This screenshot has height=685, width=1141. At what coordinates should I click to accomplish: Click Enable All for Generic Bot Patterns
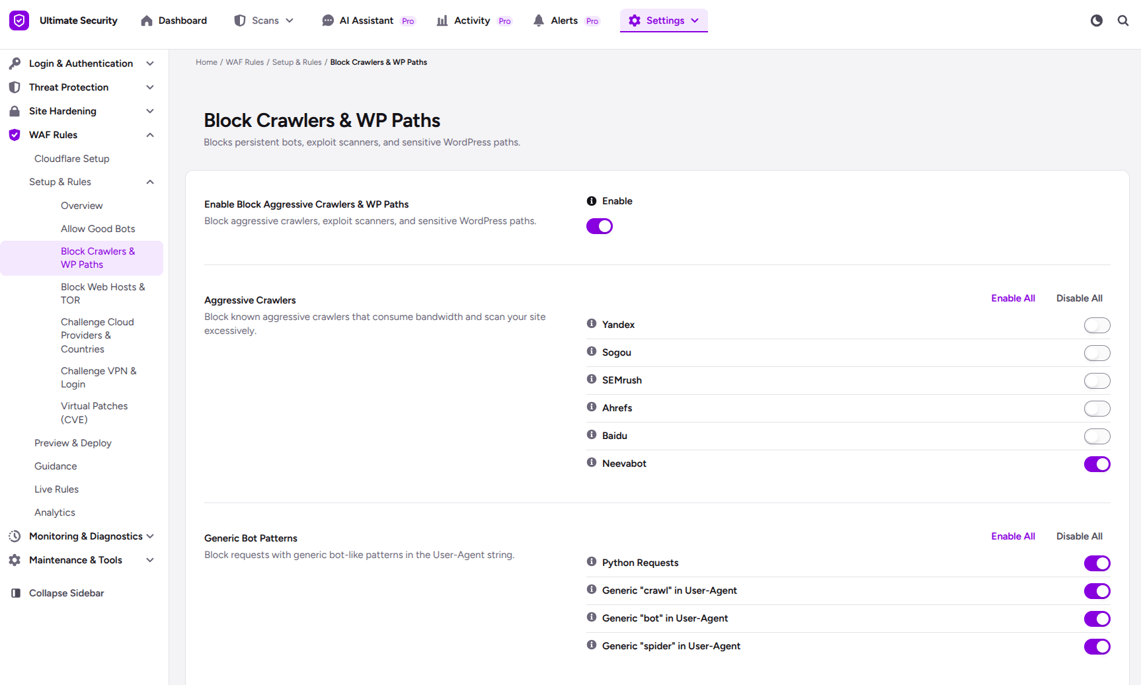[x=1013, y=536]
